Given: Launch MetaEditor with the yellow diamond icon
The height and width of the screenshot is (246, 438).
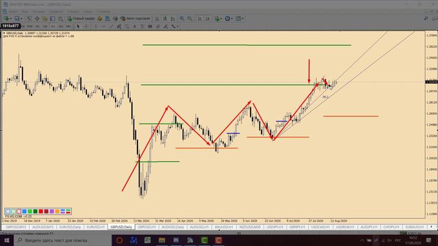Looking at the screenshot, I should tap(99, 18).
